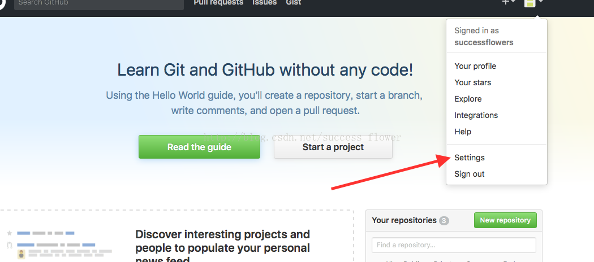Click the Start a project button
594x262 pixels.
(x=333, y=147)
